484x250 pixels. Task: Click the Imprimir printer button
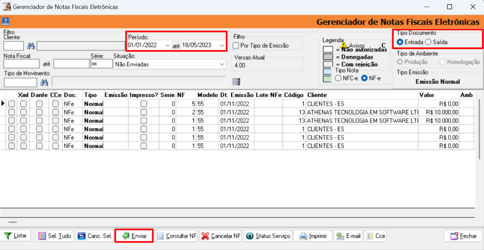(313, 236)
